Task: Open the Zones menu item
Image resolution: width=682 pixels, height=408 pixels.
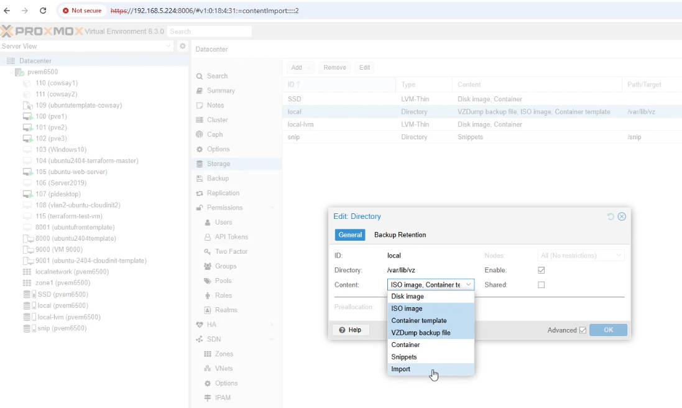Action: click(x=224, y=354)
